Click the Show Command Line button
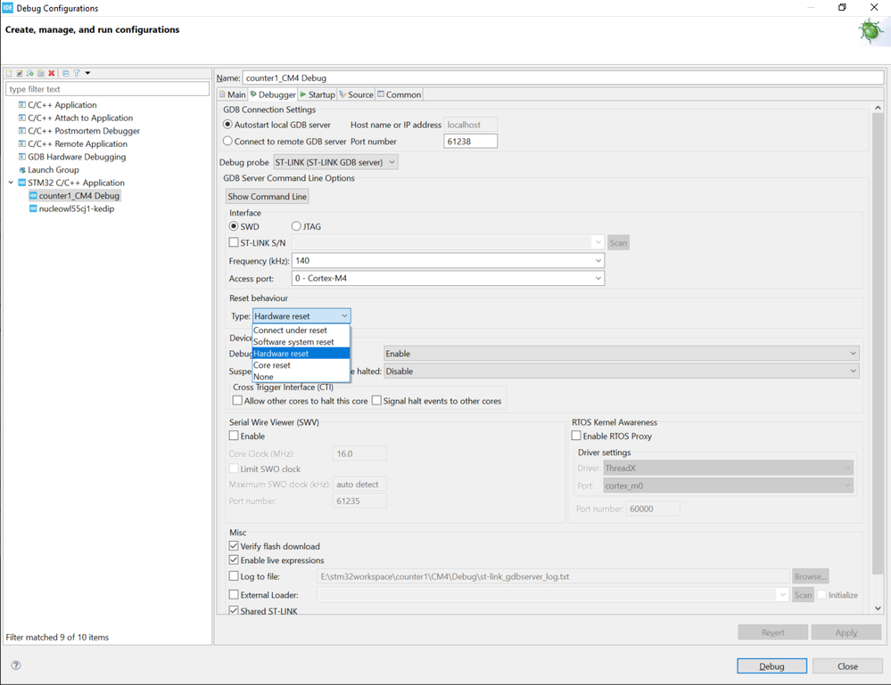891x685 pixels. [x=267, y=196]
